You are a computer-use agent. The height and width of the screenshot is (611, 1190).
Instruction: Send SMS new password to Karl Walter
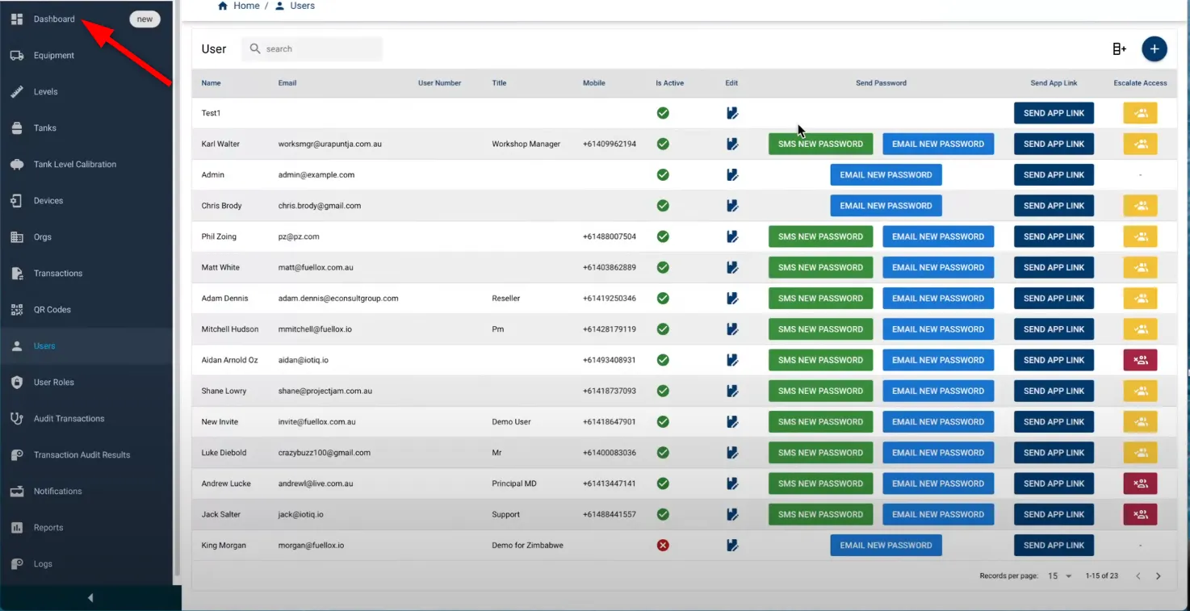(x=820, y=144)
